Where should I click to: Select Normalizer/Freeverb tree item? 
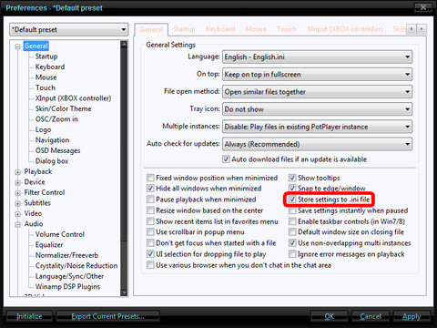click(66, 255)
